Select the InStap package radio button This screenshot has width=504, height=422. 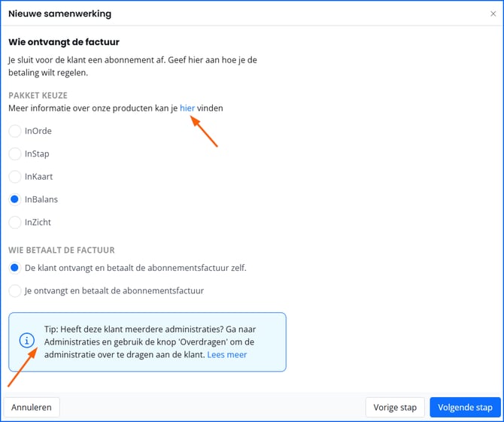[15, 154]
